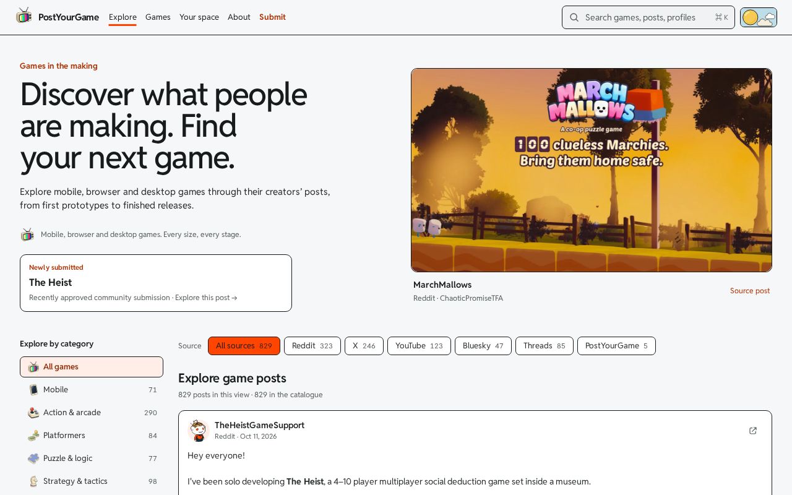792x495 pixels.
Task: Select the All games category
Action: tap(92, 367)
